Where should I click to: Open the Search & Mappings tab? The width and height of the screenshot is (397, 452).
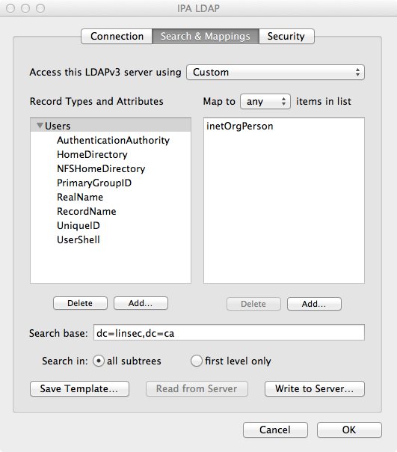click(x=206, y=37)
